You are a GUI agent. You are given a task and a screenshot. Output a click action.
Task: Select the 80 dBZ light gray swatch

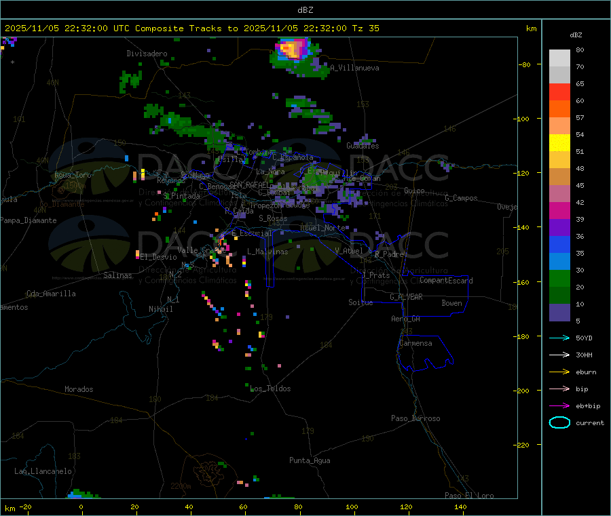coord(559,58)
